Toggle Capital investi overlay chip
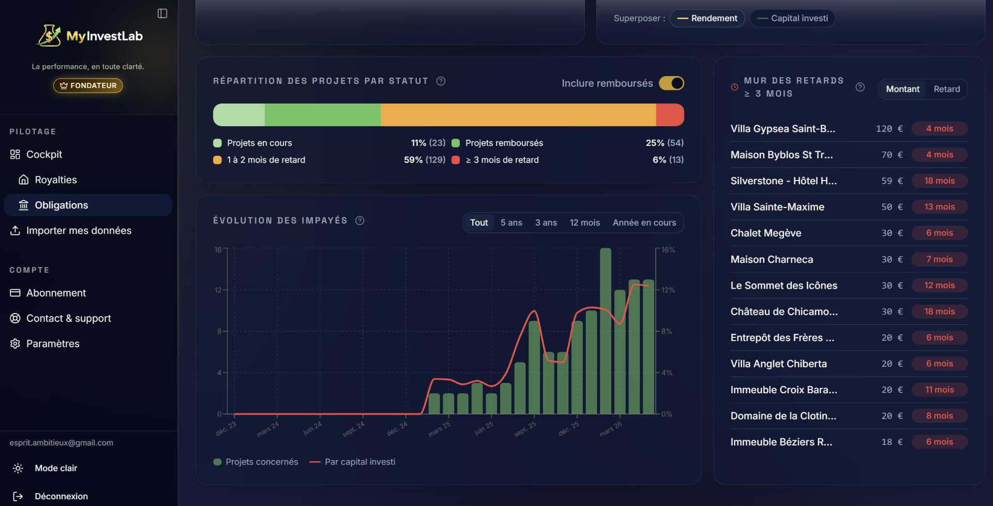The width and height of the screenshot is (993, 506). click(x=792, y=18)
